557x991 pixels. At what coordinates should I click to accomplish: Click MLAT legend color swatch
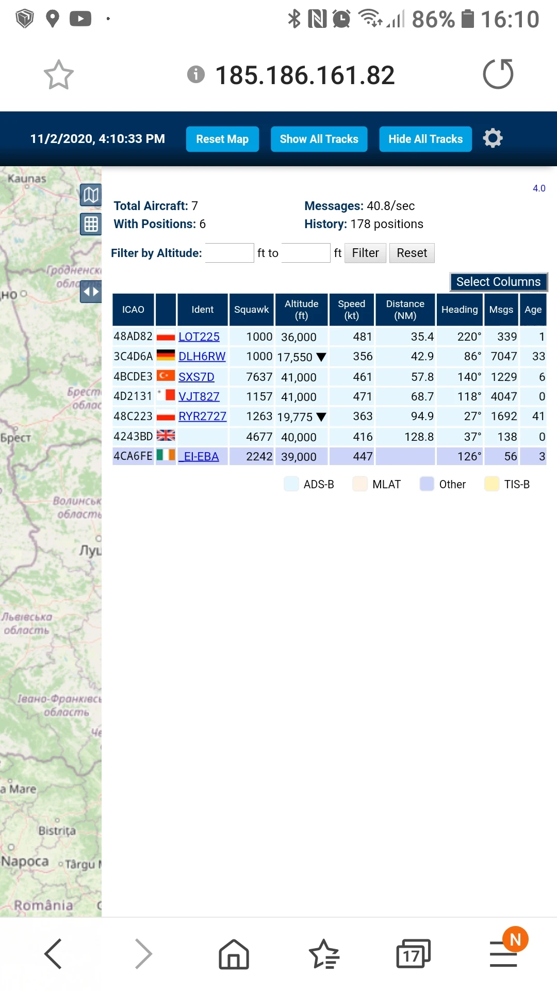pos(360,484)
